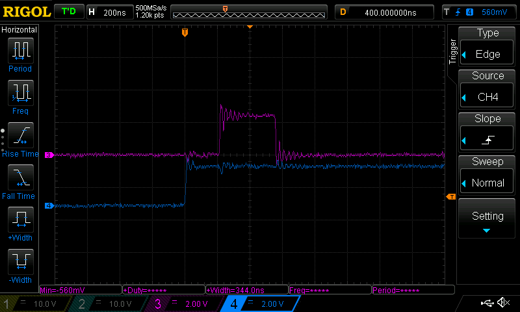
Task: Change the trigger Slope setting
Action: click(x=487, y=131)
